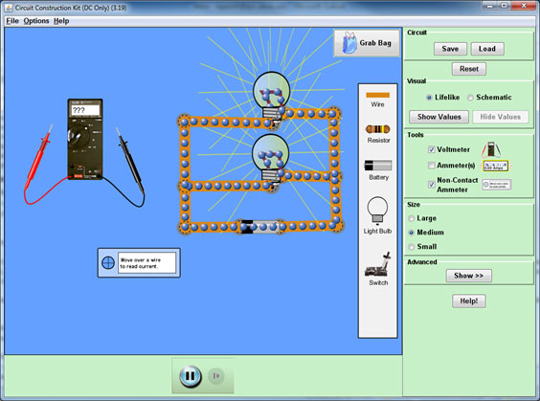Open the File menu
Viewport: 540px width, 401px height.
[x=12, y=21]
